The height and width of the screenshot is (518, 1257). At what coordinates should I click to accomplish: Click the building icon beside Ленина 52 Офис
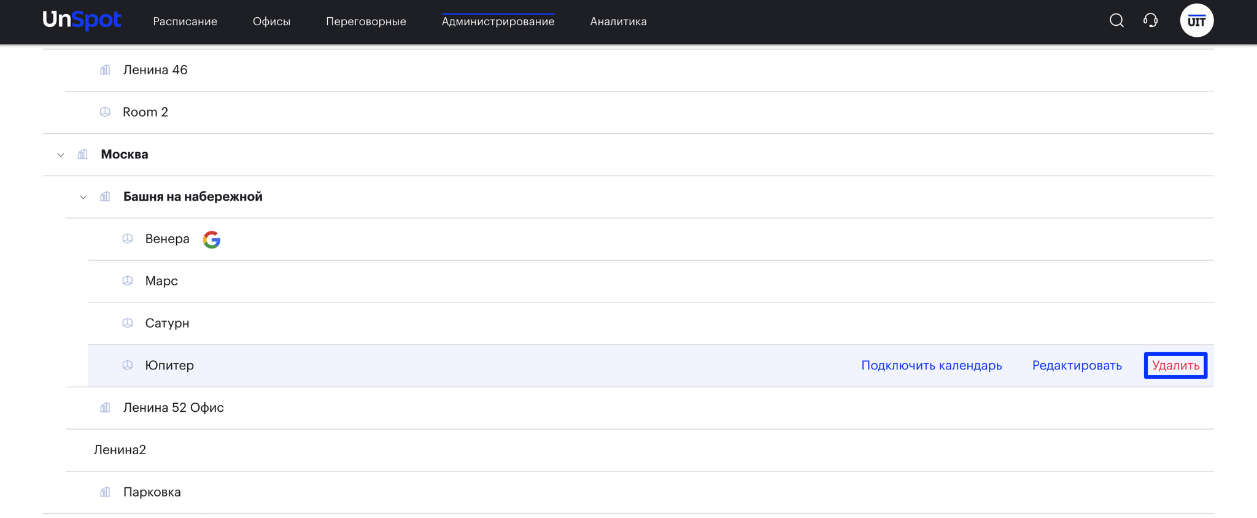[x=105, y=408]
